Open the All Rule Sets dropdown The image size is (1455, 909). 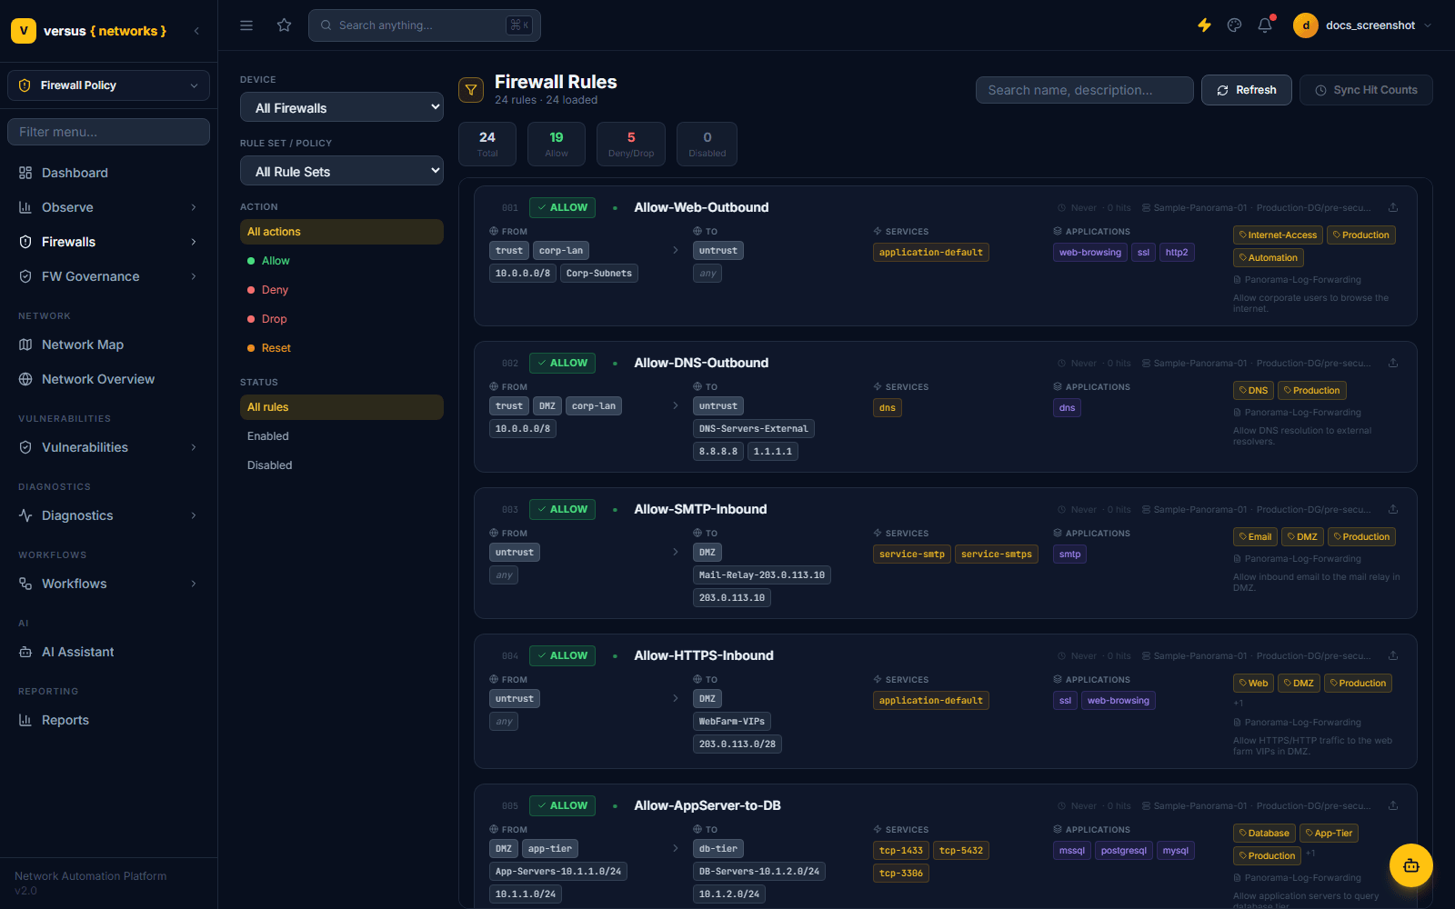pyautogui.click(x=342, y=171)
